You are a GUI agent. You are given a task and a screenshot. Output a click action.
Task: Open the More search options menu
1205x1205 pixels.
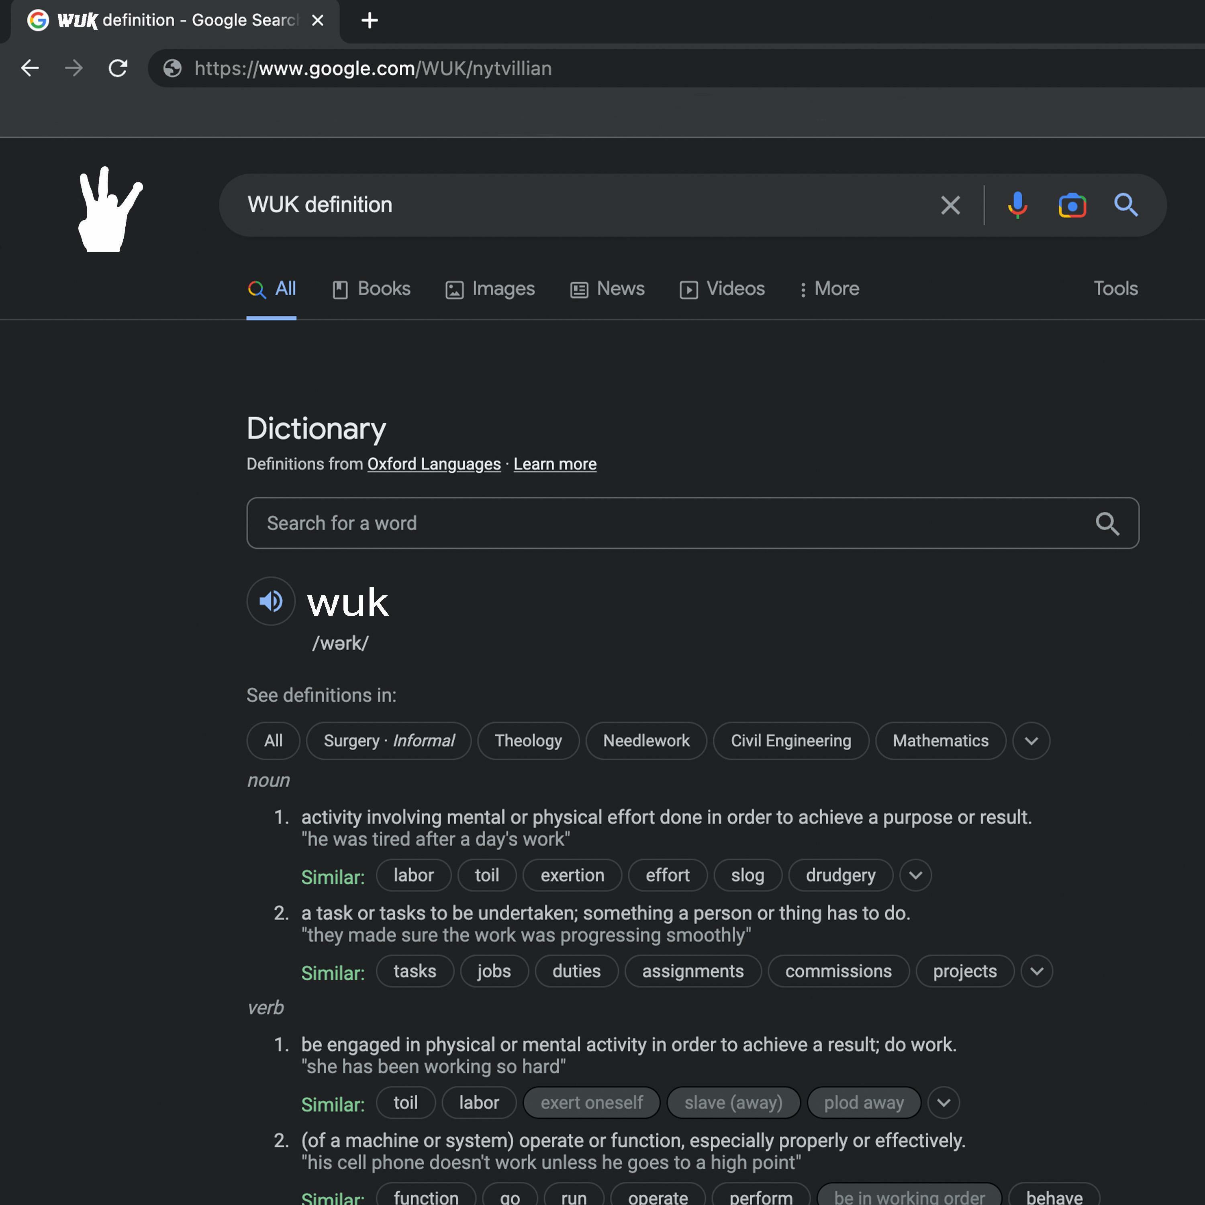pyautogui.click(x=829, y=289)
